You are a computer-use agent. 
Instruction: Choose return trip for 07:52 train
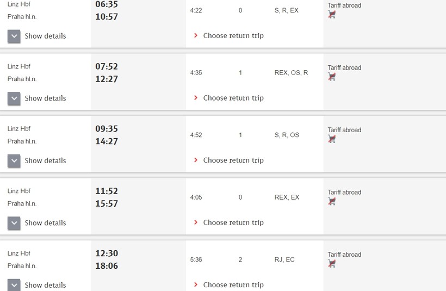233,98
